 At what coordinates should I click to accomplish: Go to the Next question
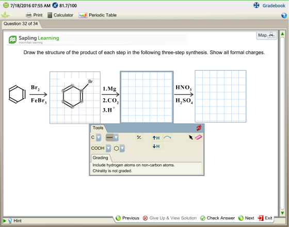point(246,218)
